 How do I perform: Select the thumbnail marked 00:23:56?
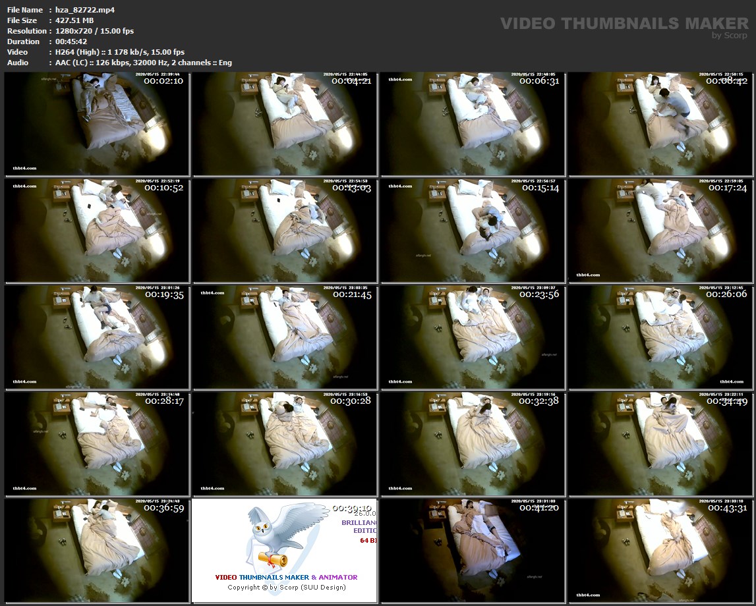click(473, 337)
